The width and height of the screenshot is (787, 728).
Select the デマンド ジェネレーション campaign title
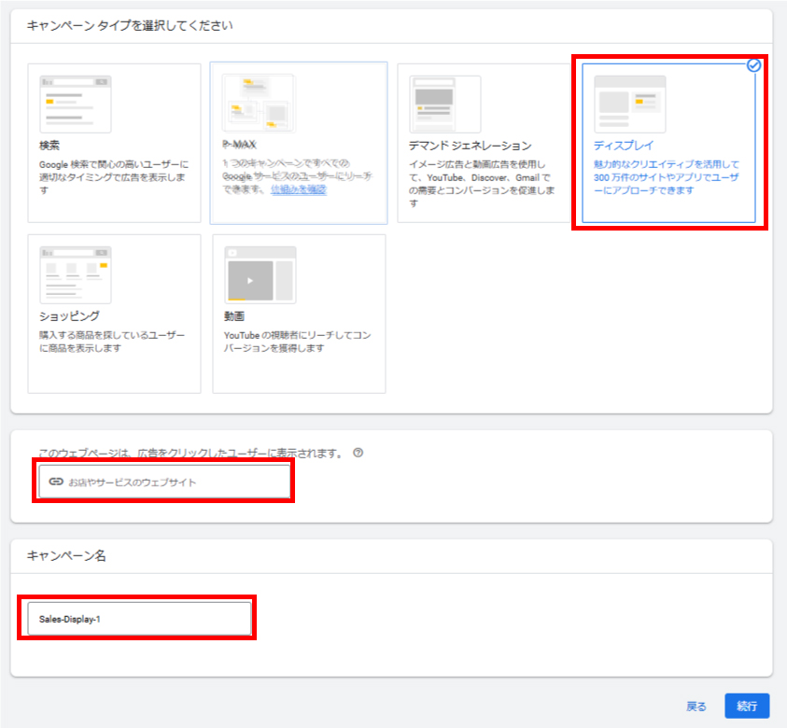[470, 147]
